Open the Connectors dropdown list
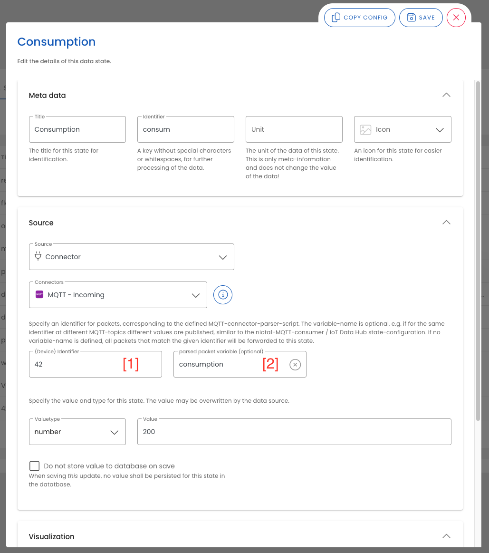Viewport: 489px width, 553px height. tap(195, 295)
